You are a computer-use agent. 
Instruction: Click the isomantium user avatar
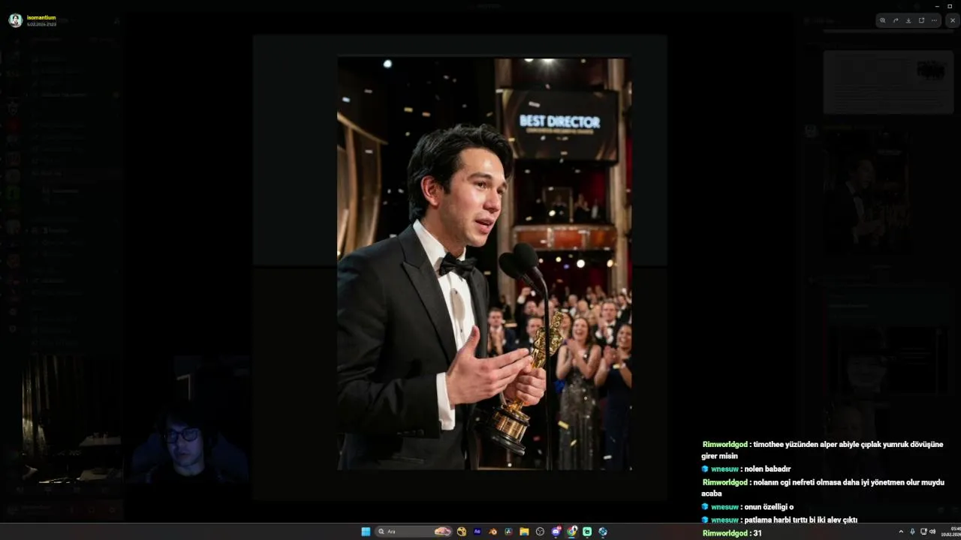tap(15, 20)
